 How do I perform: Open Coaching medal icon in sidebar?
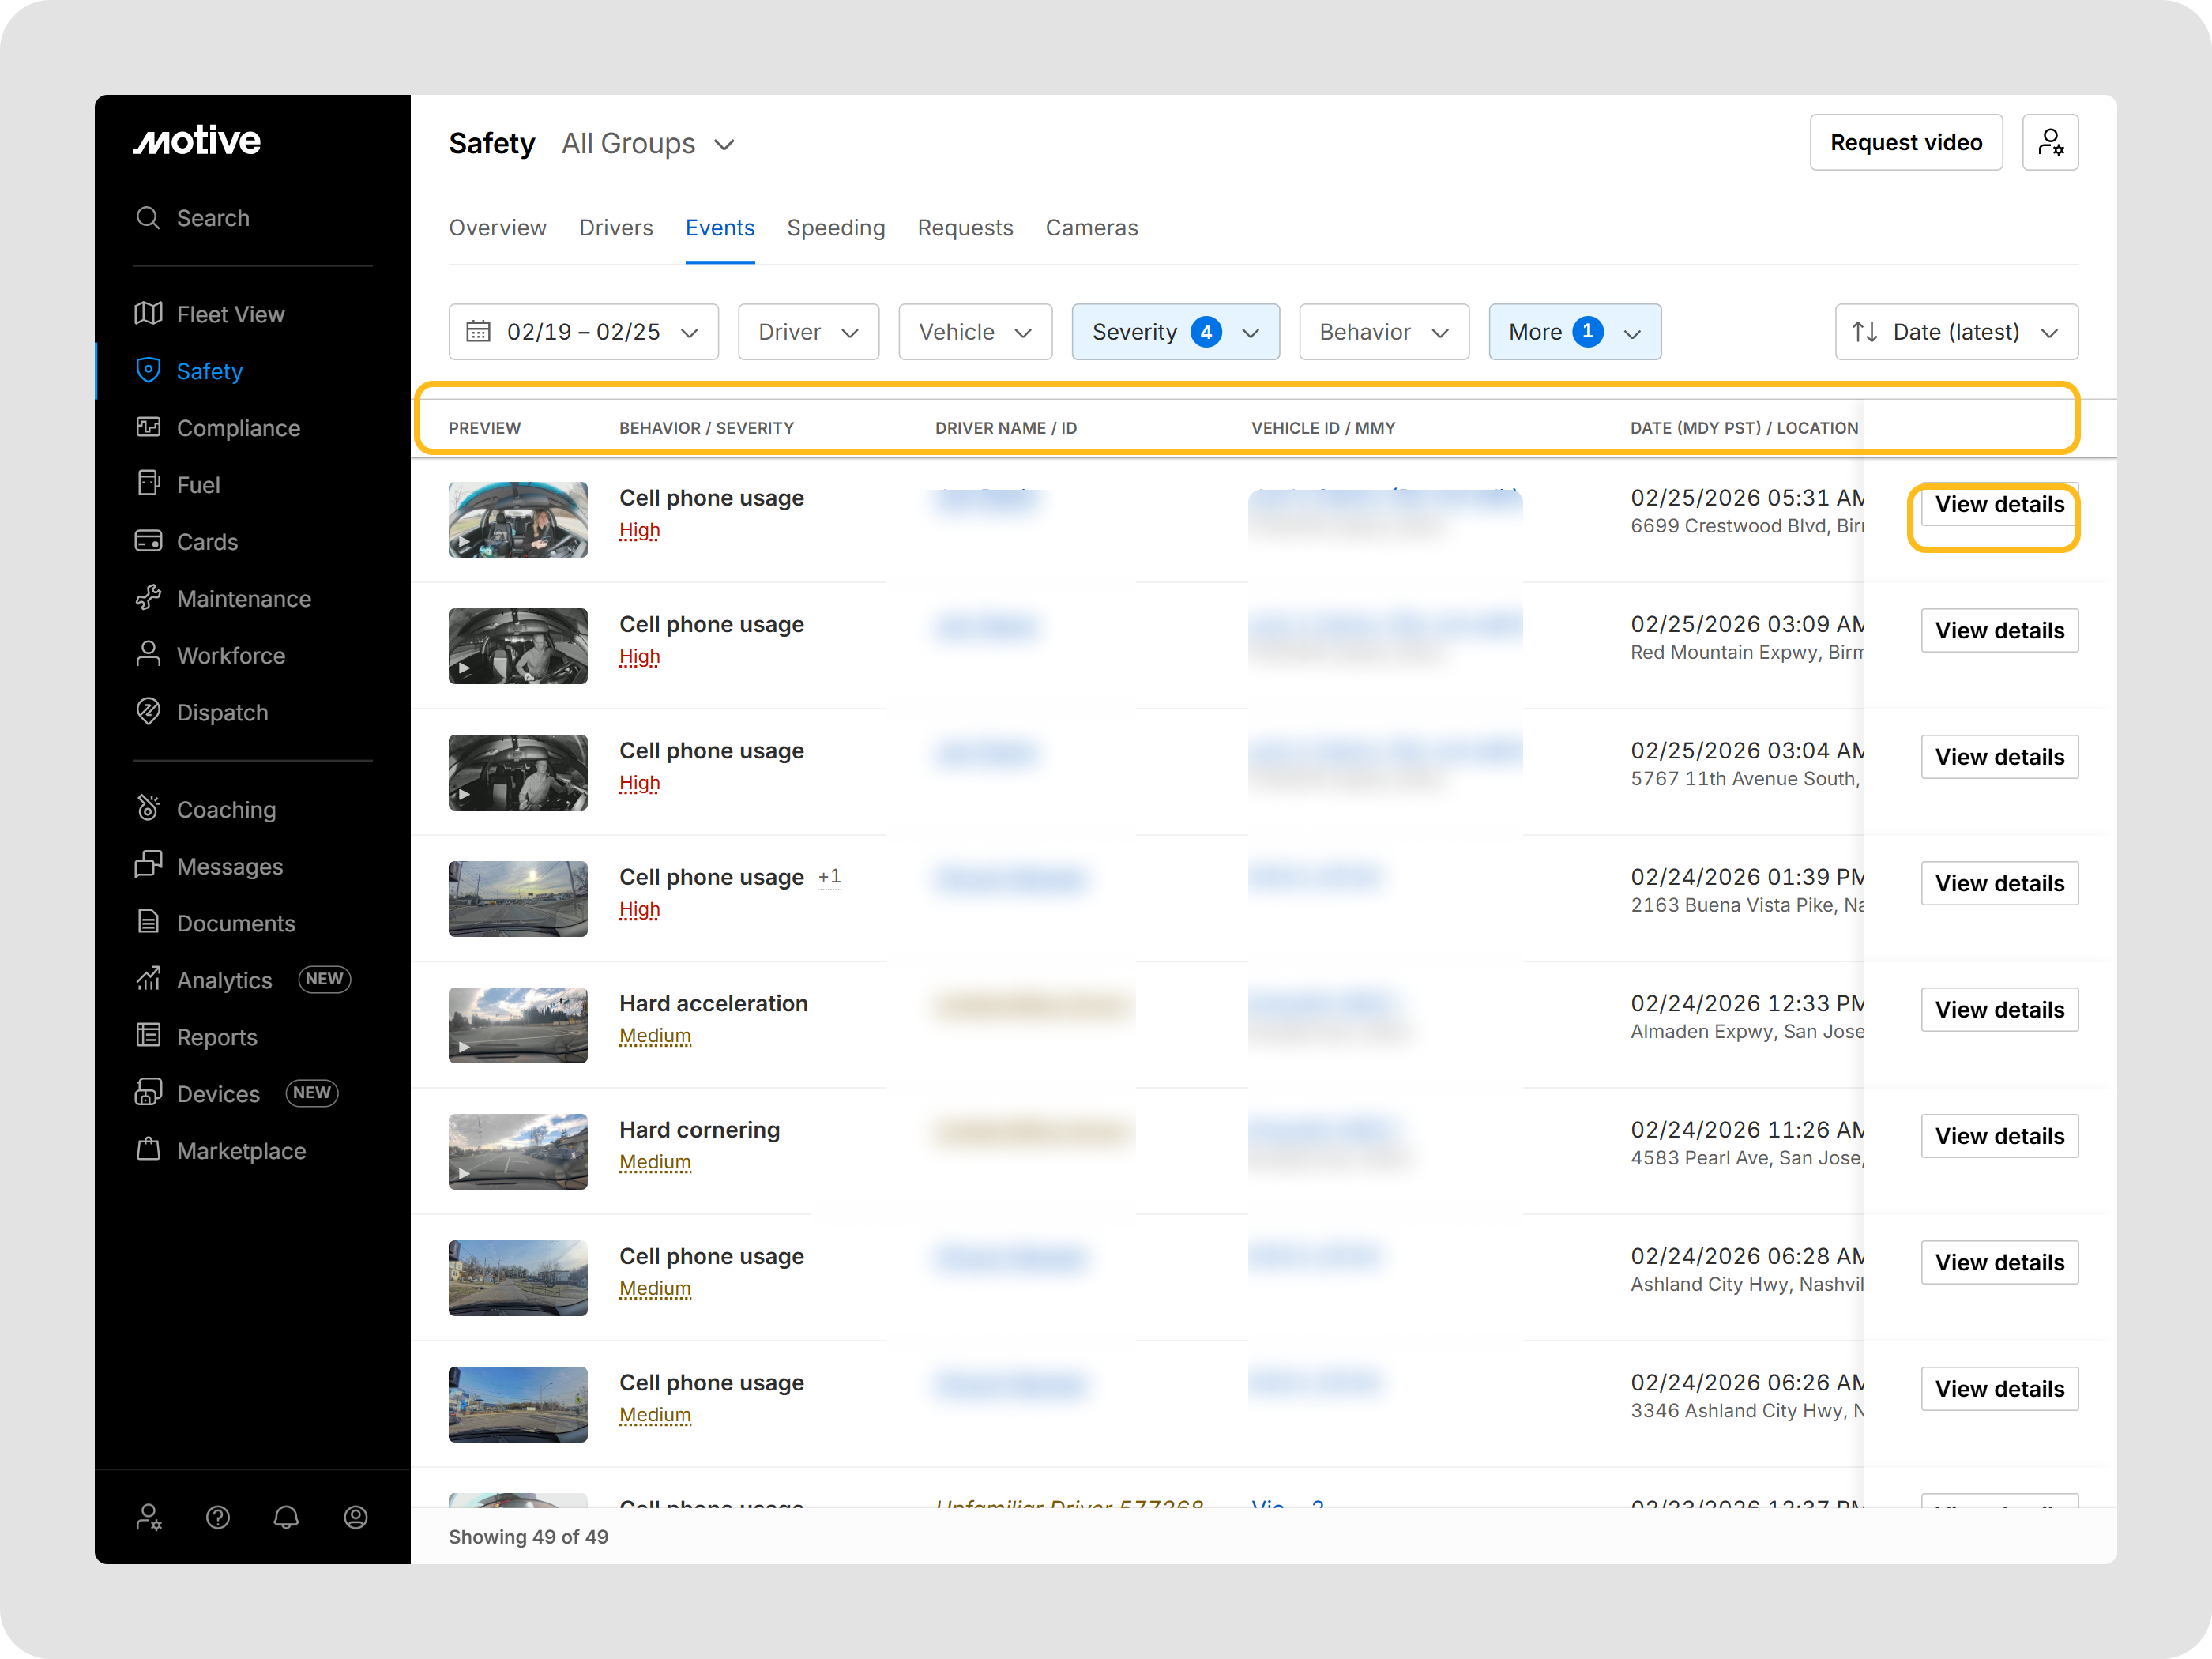point(148,809)
